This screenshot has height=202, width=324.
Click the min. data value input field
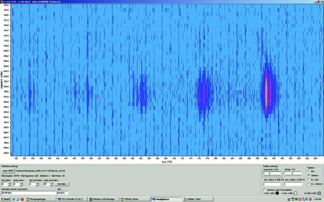272,184
